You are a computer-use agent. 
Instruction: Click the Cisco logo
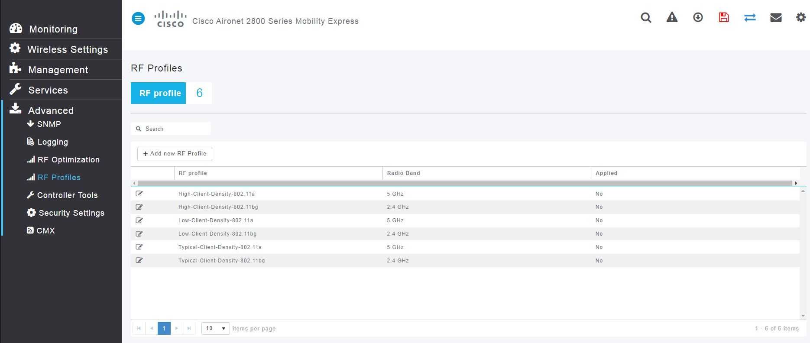[x=171, y=19]
